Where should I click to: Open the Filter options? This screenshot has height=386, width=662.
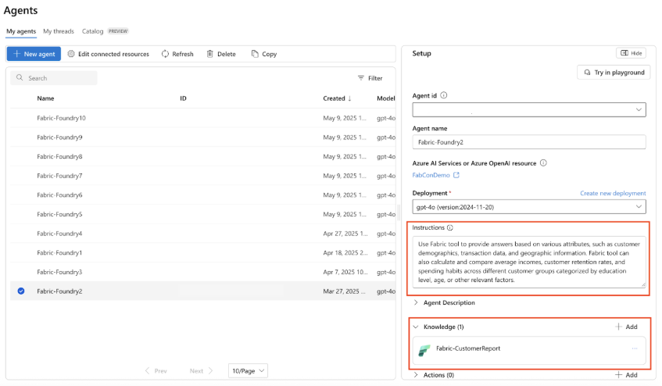point(370,78)
